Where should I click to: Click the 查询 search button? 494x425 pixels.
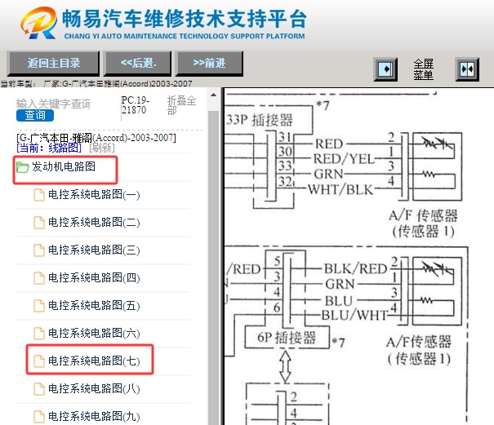(x=35, y=115)
